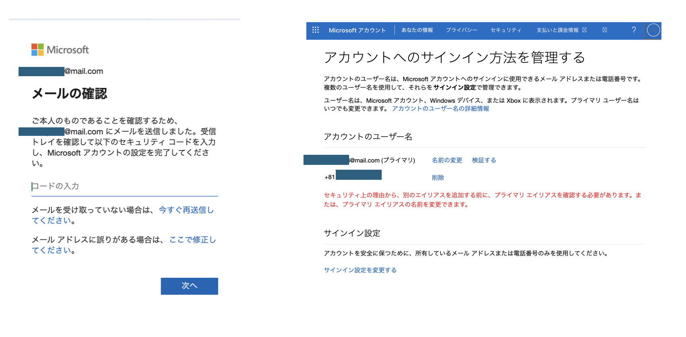686x337 pixels.
Task: Click the Microsoft アカウント header title
Action: [357, 30]
